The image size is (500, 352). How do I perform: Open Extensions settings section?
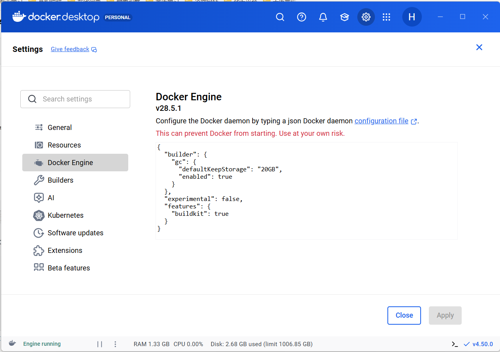75,250
